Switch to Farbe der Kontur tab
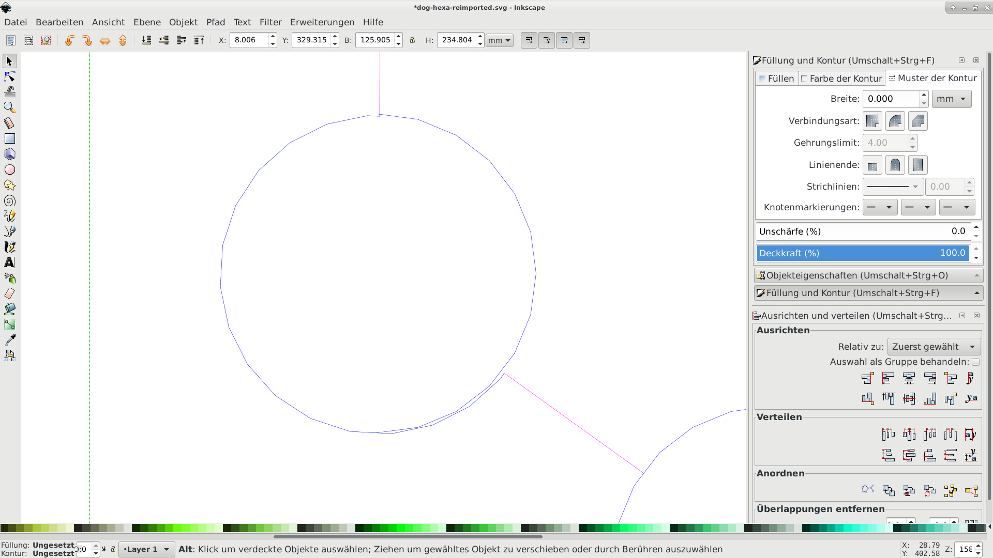 pos(841,79)
